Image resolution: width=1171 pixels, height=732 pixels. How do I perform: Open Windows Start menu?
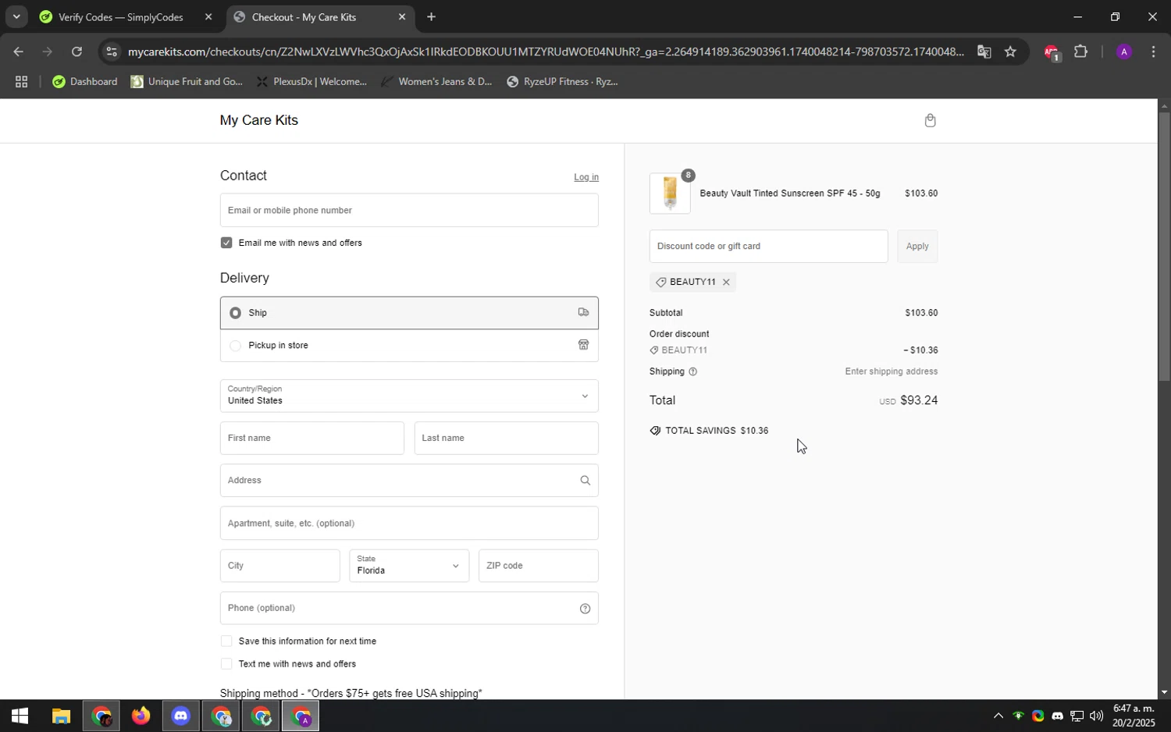click(19, 716)
